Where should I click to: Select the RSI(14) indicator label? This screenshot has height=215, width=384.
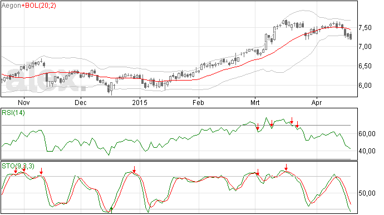pos(13,113)
